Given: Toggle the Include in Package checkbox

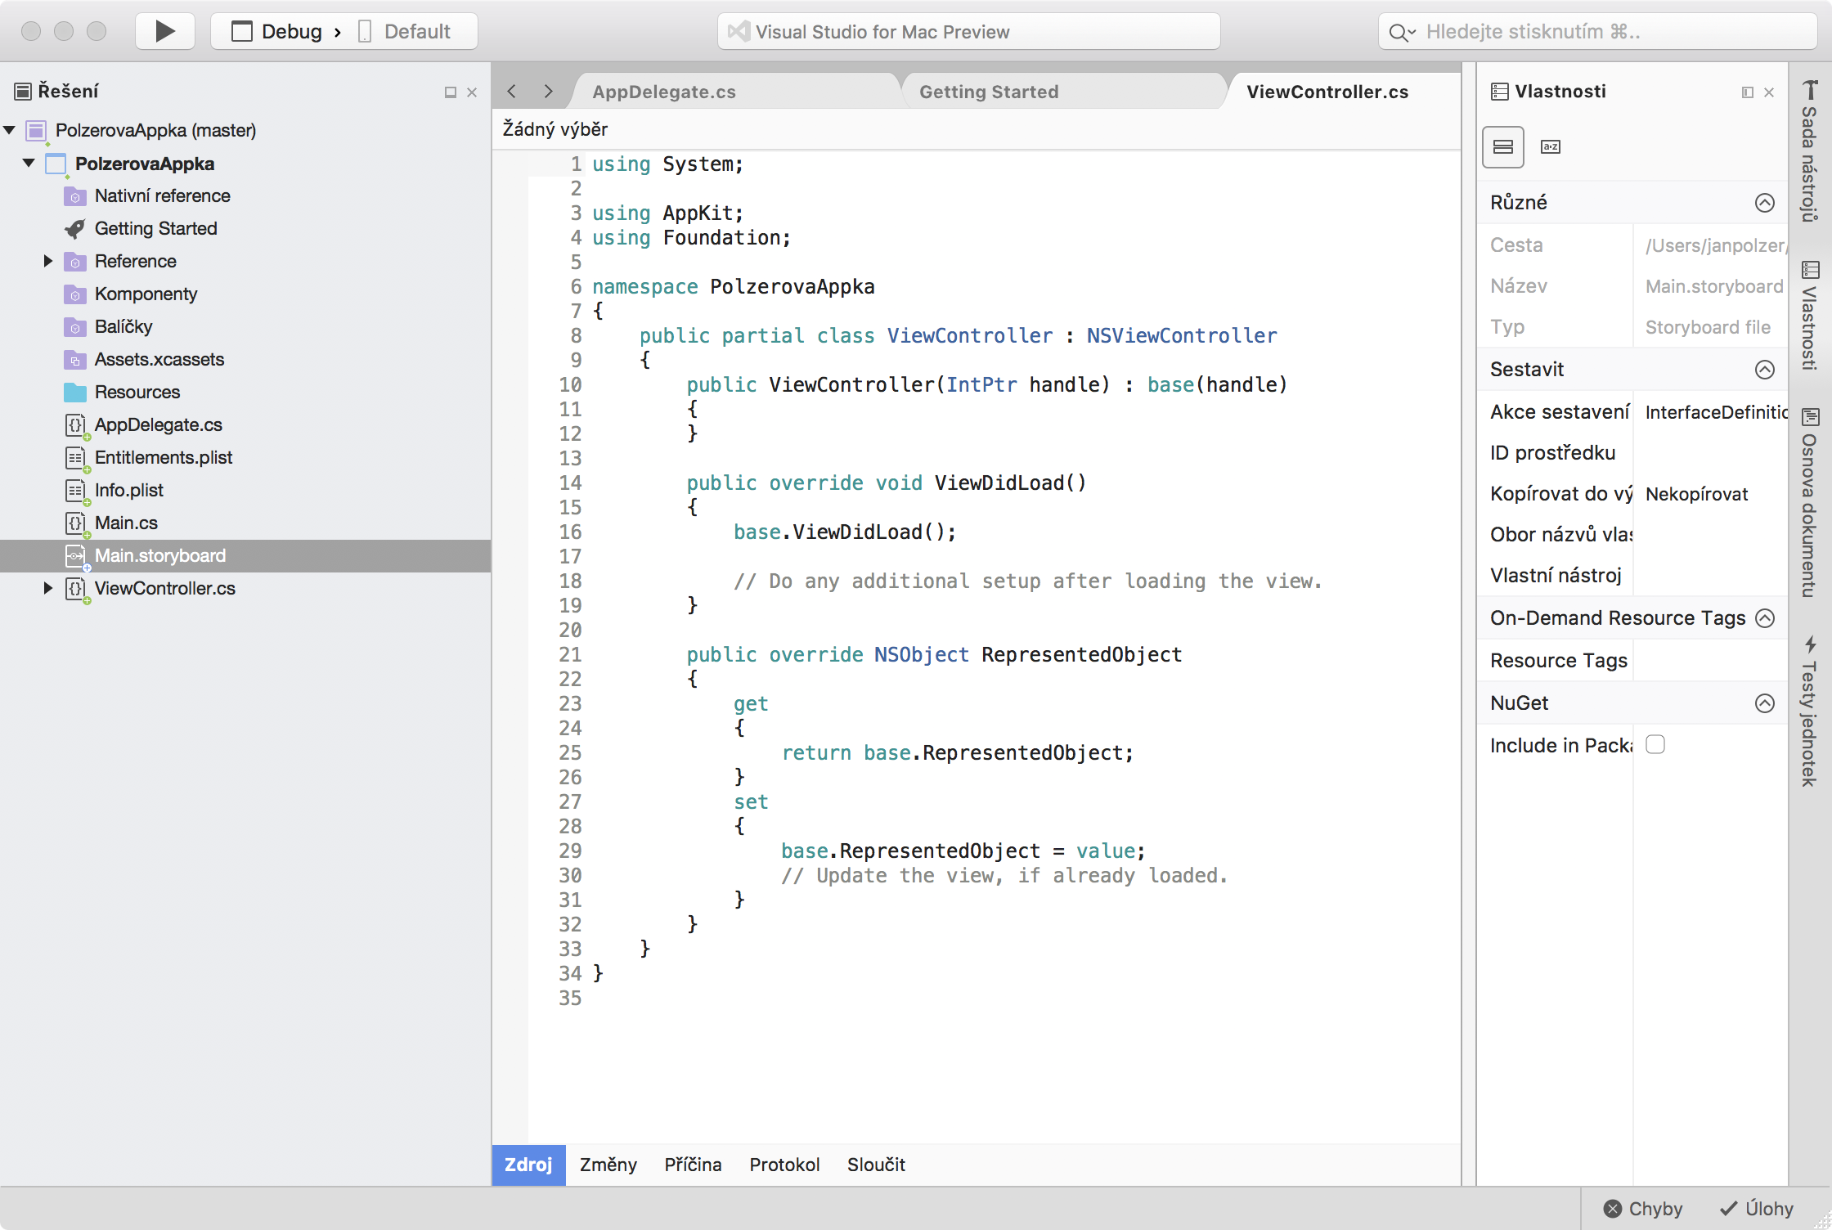Looking at the screenshot, I should coord(1655,744).
